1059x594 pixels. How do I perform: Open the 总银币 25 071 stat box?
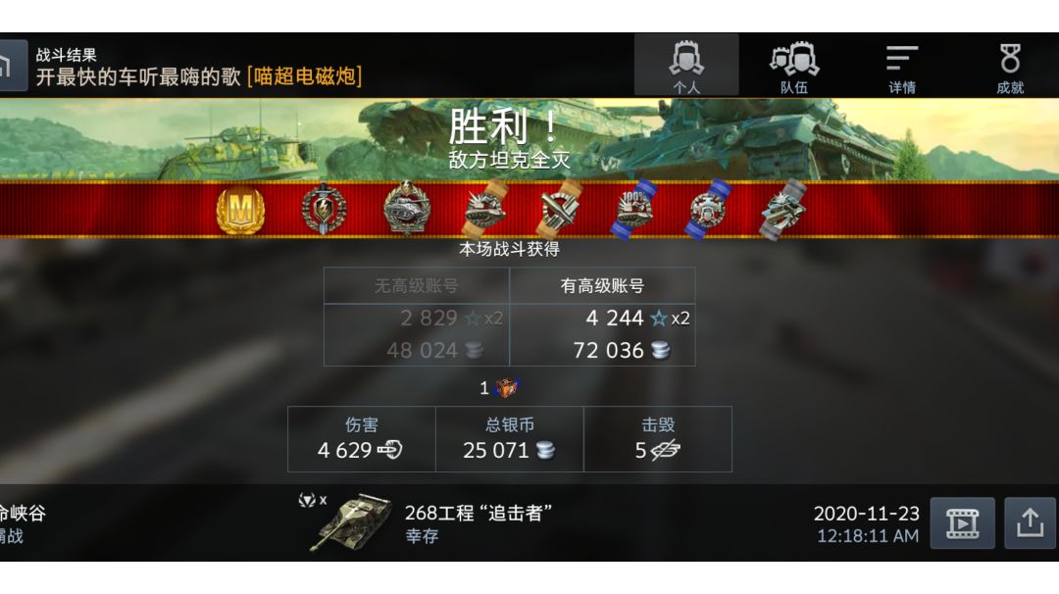[x=509, y=439]
